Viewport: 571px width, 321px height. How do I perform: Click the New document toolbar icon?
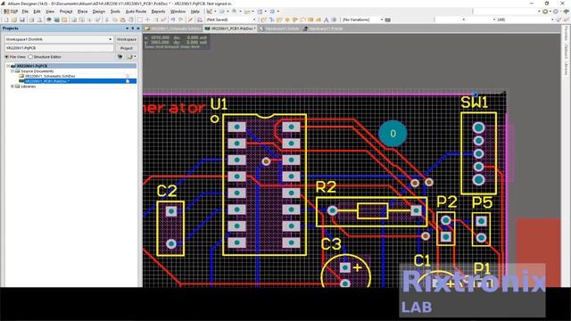coord(6,20)
